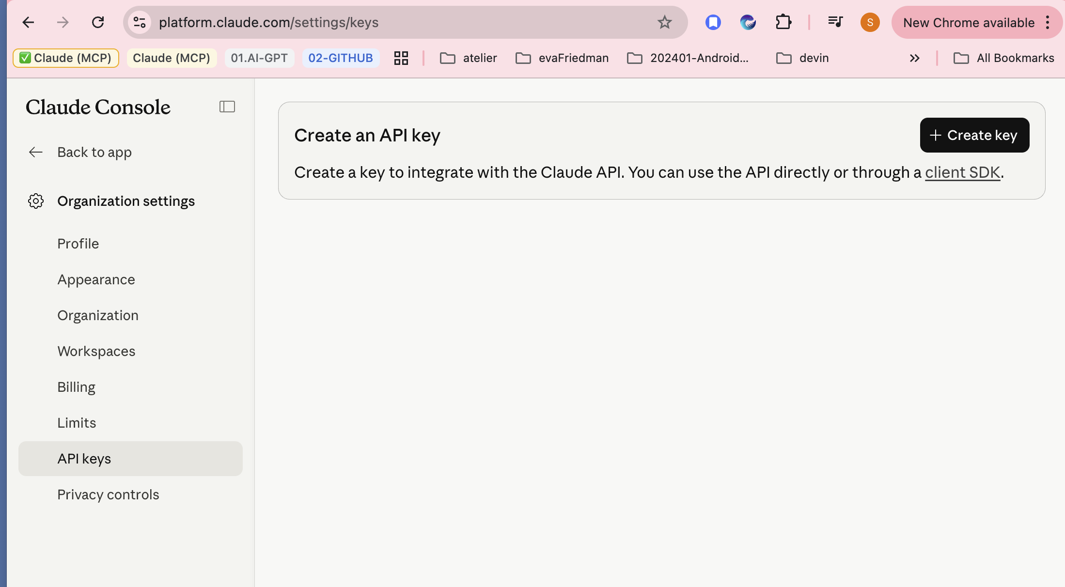Open the Organization settings page
Screen dimensions: 1065x587
[x=98, y=315]
